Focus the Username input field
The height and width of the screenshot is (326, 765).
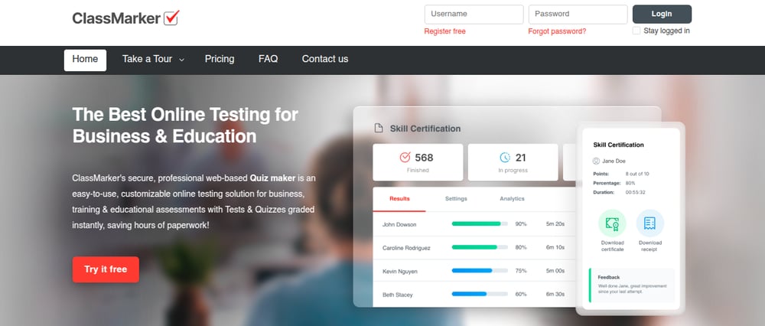click(x=474, y=14)
